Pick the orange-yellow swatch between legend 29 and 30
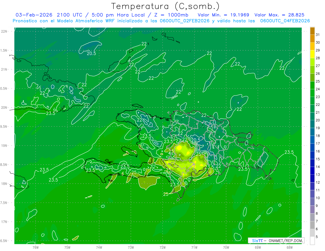Image resolution: width=325 pixels, height=251 pixels. tap(312, 46)
